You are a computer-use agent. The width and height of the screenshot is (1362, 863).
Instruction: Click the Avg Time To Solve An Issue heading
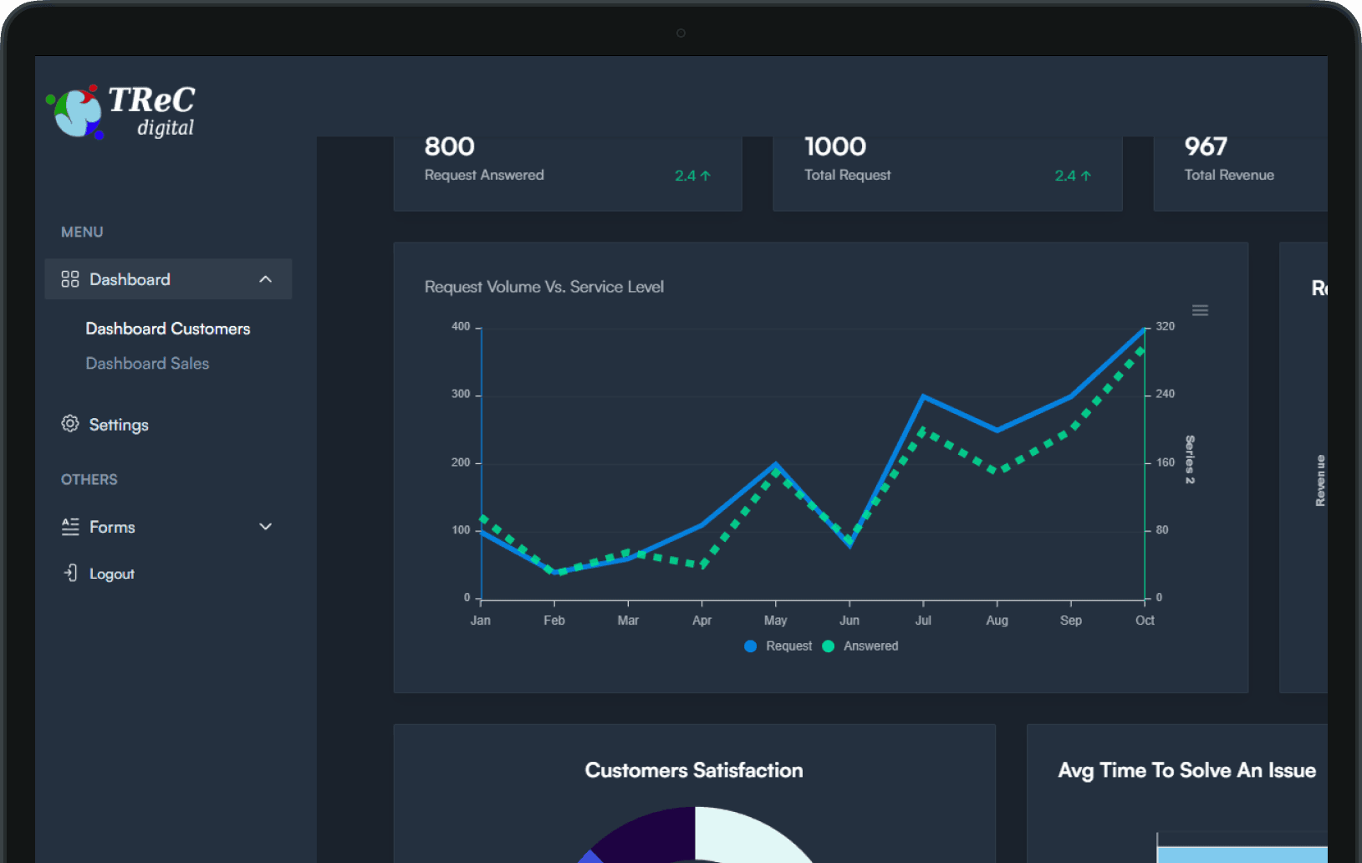(x=1187, y=770)
